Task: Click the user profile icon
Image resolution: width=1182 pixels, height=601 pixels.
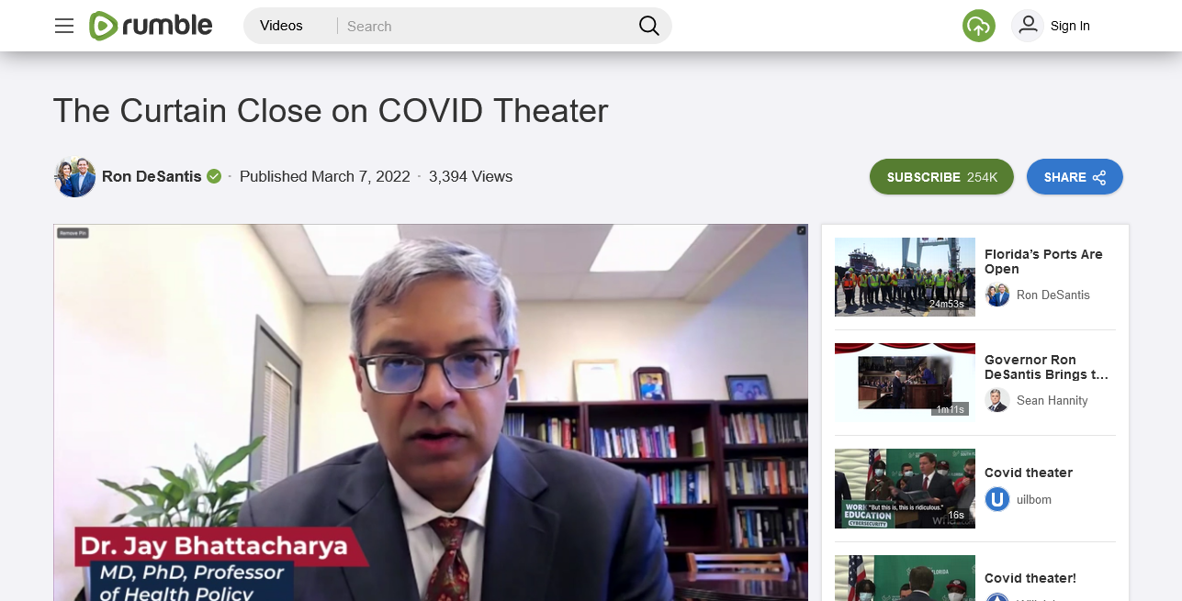Action: click(x=1028, y=26)
